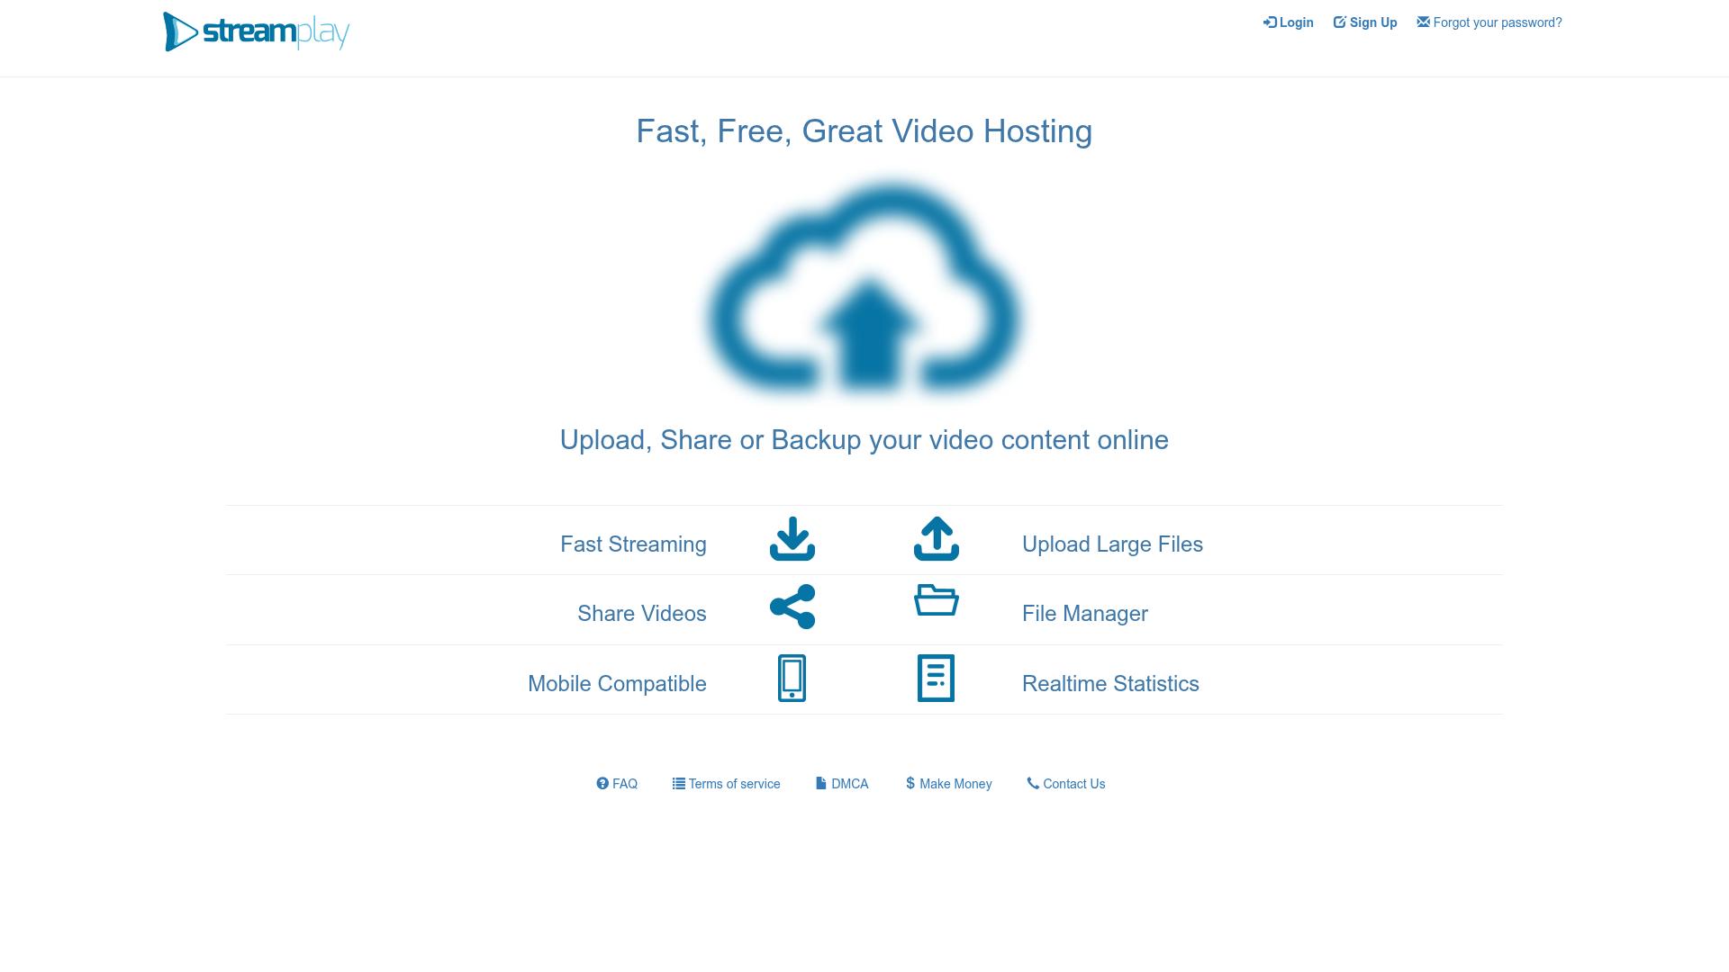Image resolution: width=1729 pixels, height=972 pixels.
Task: Click the Share Videos share icon
Action: (792, 607)
